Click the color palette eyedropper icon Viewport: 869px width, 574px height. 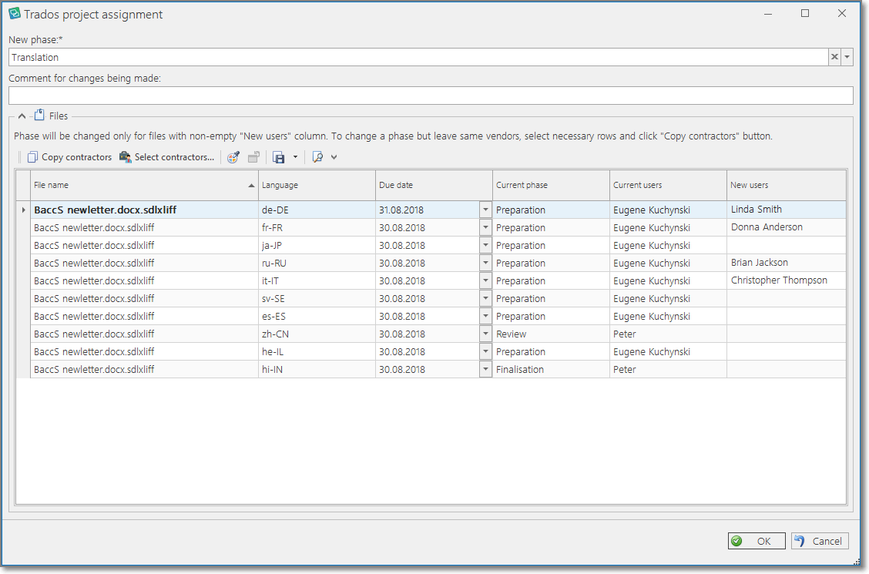[233, 157]
